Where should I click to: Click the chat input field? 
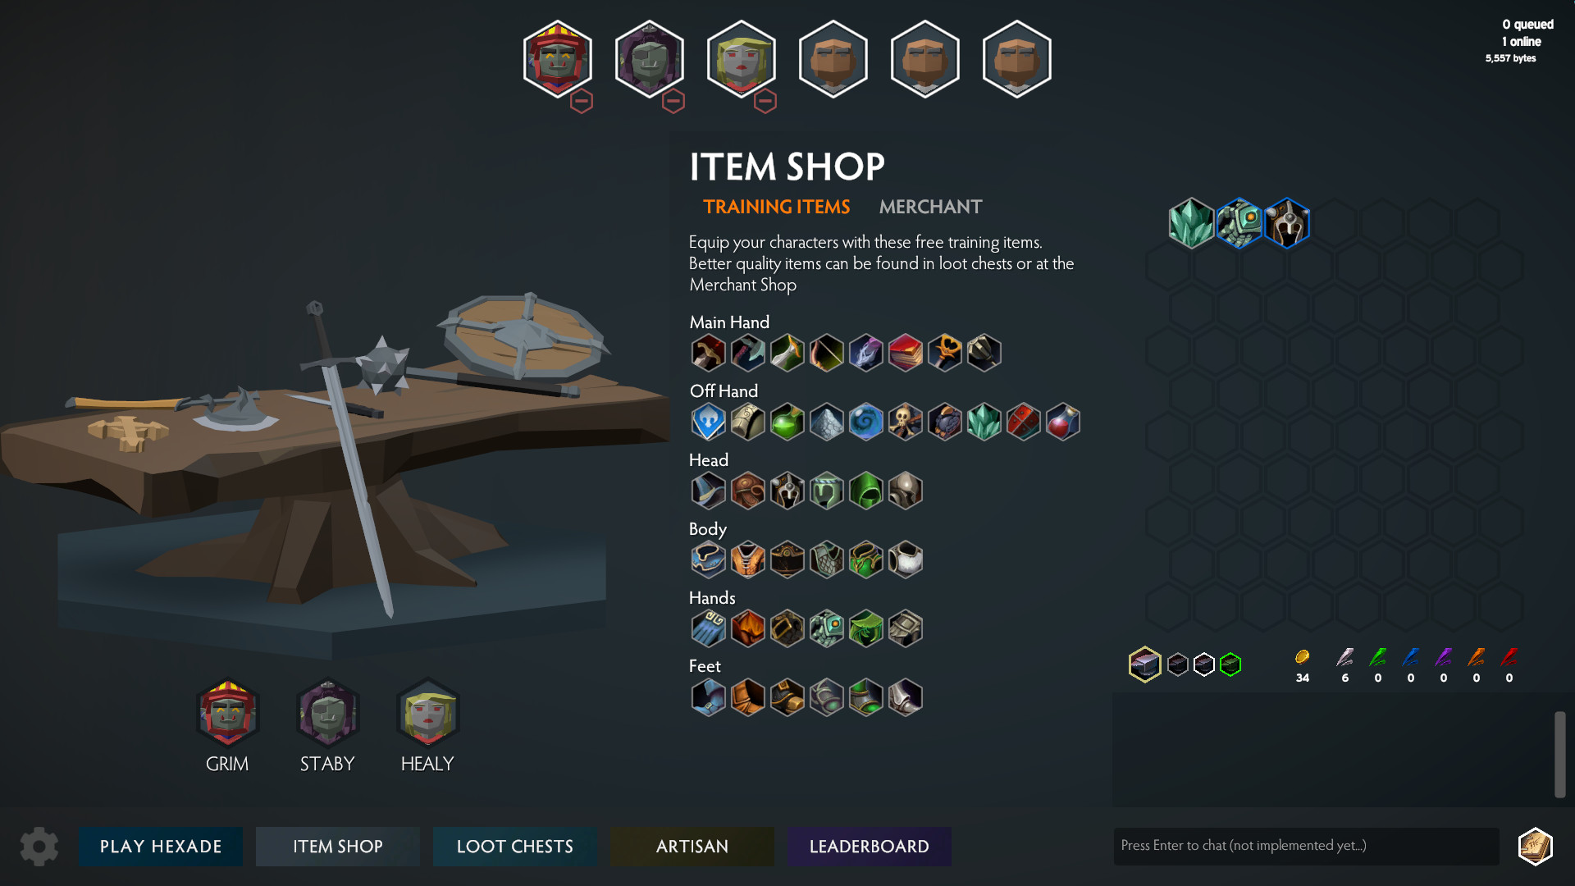pyautogui.click(x=1306, y=846)
